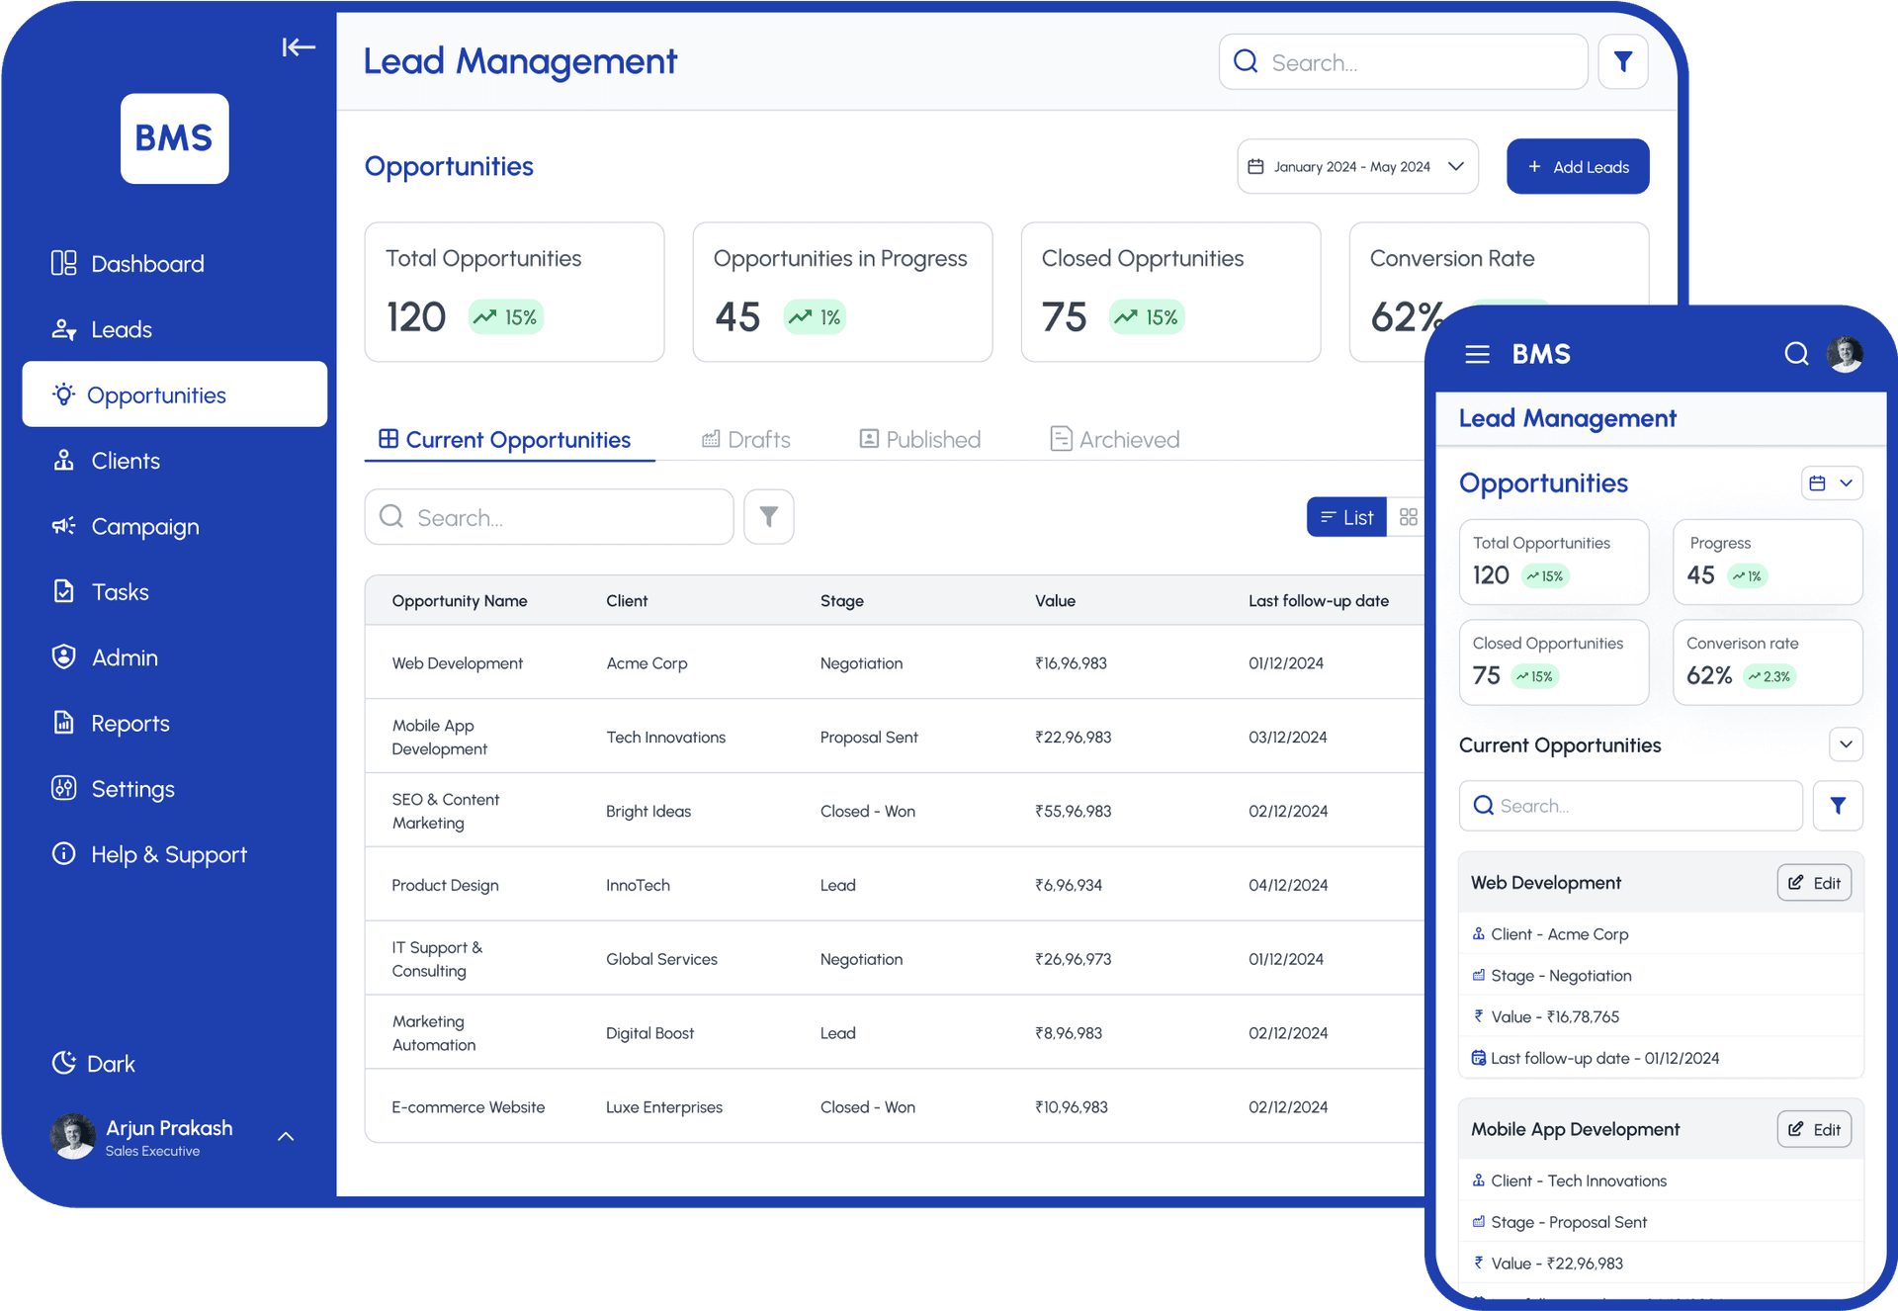Collapse mobile Current Opportunities chevron

tap(1845, 744)
